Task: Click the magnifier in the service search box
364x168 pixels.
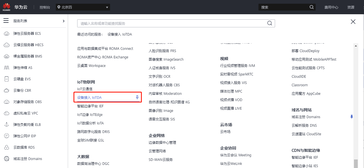Action: tap(270, 23)
